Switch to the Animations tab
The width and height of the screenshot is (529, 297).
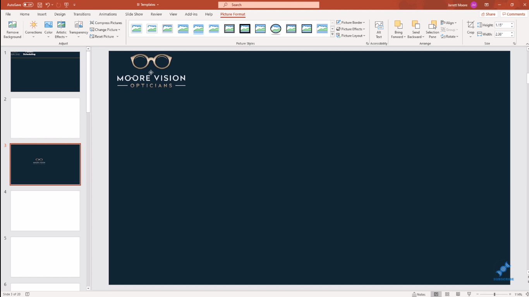(x=108, y=14)
